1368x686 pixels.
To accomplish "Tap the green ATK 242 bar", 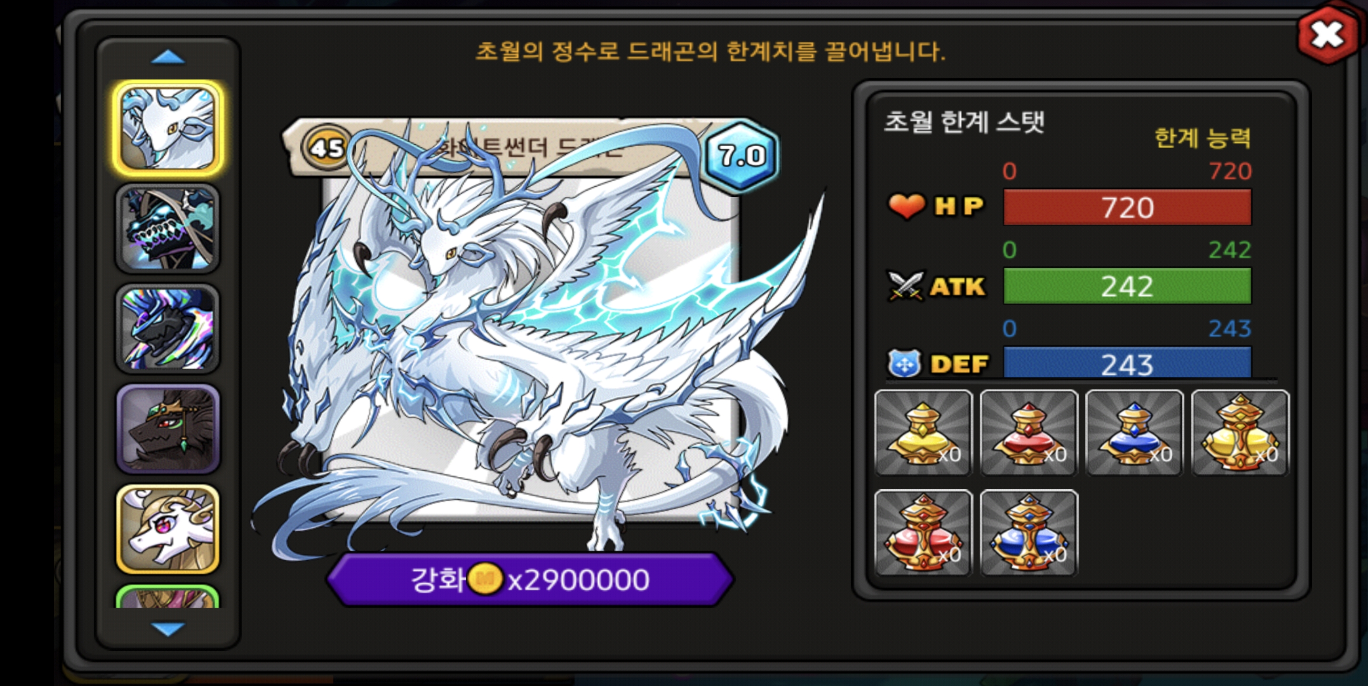I will 1127,286.
